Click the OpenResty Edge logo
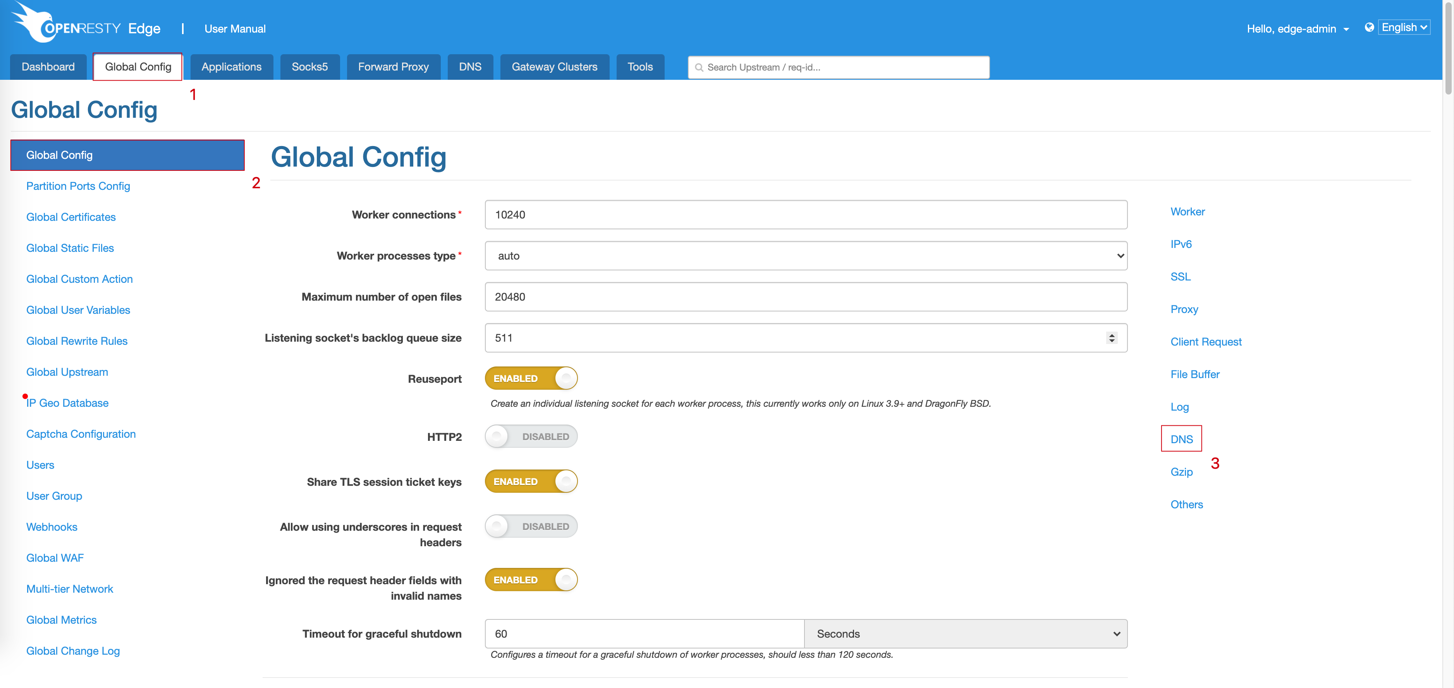The width and height of the screenshot is (1454, 688). pyautogui.click(x=86, y=24)
